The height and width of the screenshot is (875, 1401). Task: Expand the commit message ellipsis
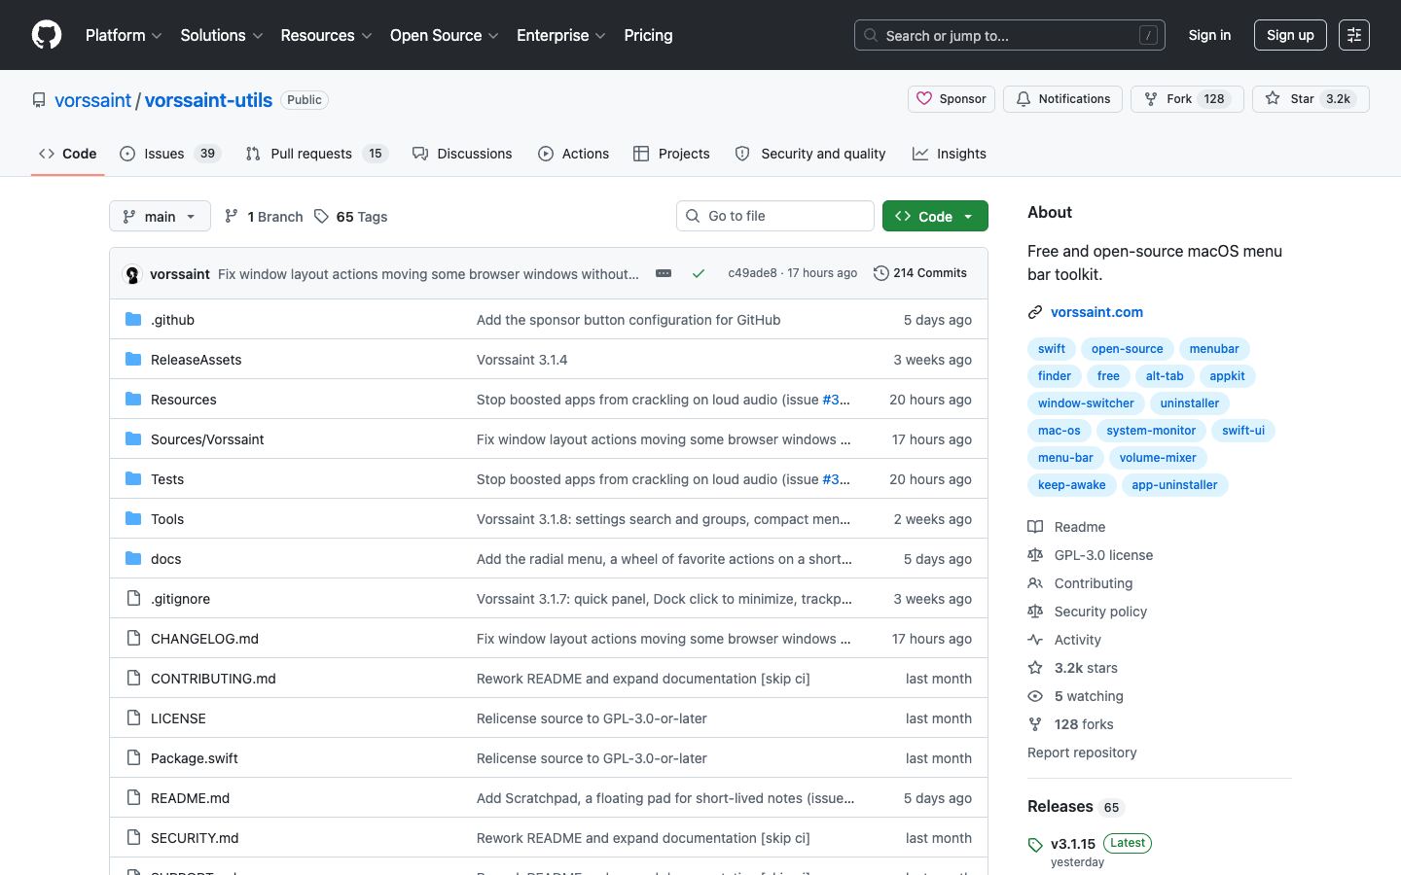pyautogui.click(x=664, y=274)
